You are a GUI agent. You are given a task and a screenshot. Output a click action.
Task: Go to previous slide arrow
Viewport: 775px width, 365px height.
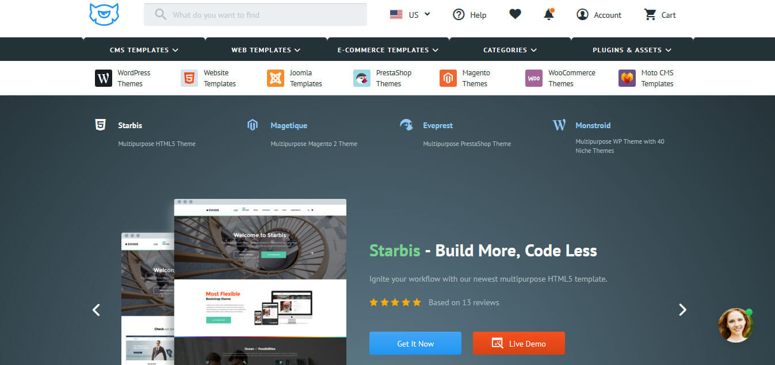click(x=96, y=310)
